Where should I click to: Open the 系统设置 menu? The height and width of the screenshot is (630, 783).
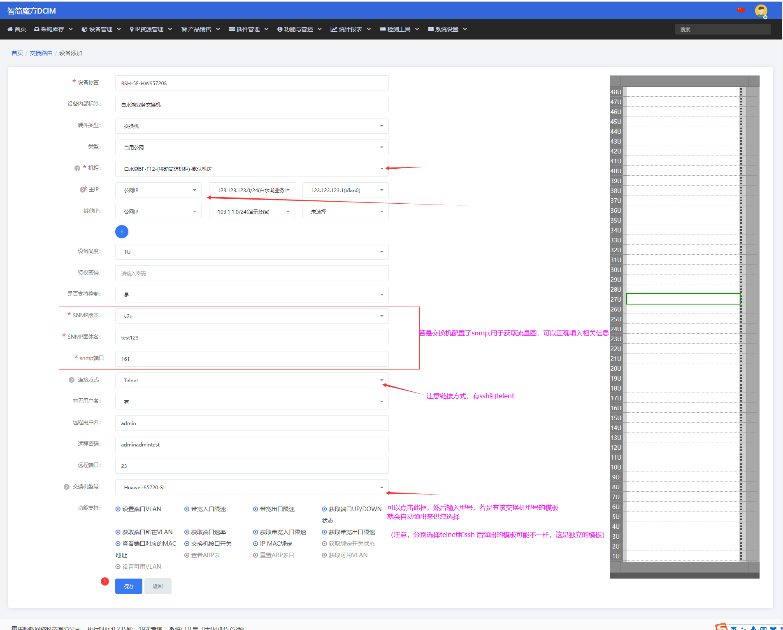tap(447, 29)
